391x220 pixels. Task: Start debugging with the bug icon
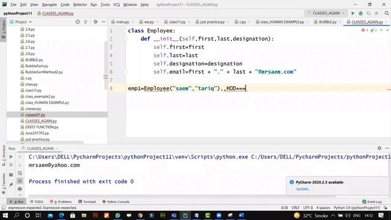(360, 13)
